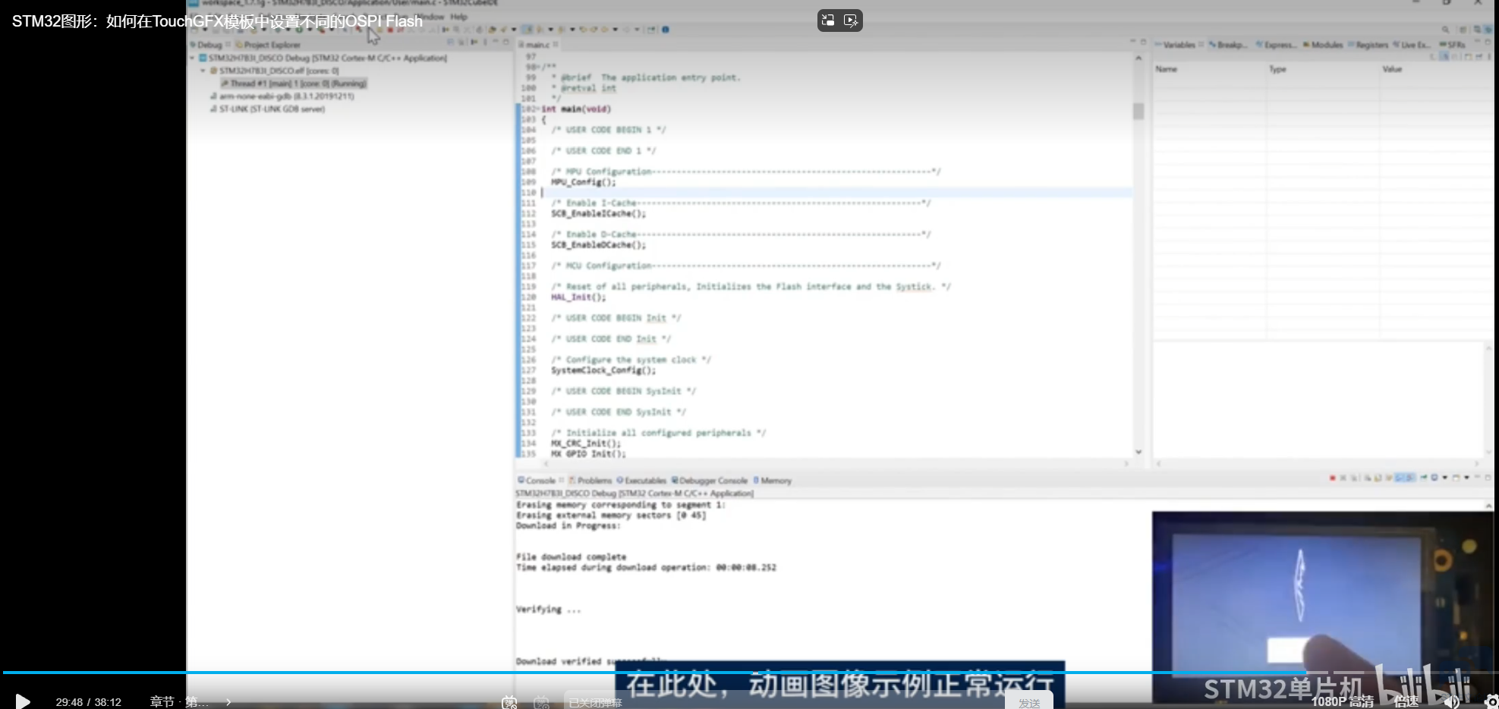1499x709 pixels.
Task: Click the line "SCB_EnableICache();" in editor
Action: pos(598,214)
